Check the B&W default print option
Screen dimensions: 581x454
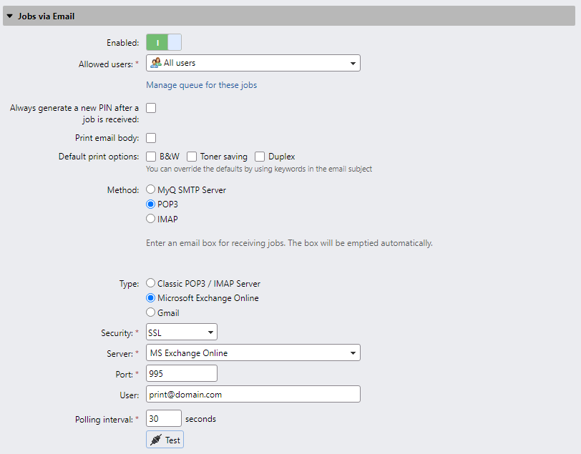[150, 156]
